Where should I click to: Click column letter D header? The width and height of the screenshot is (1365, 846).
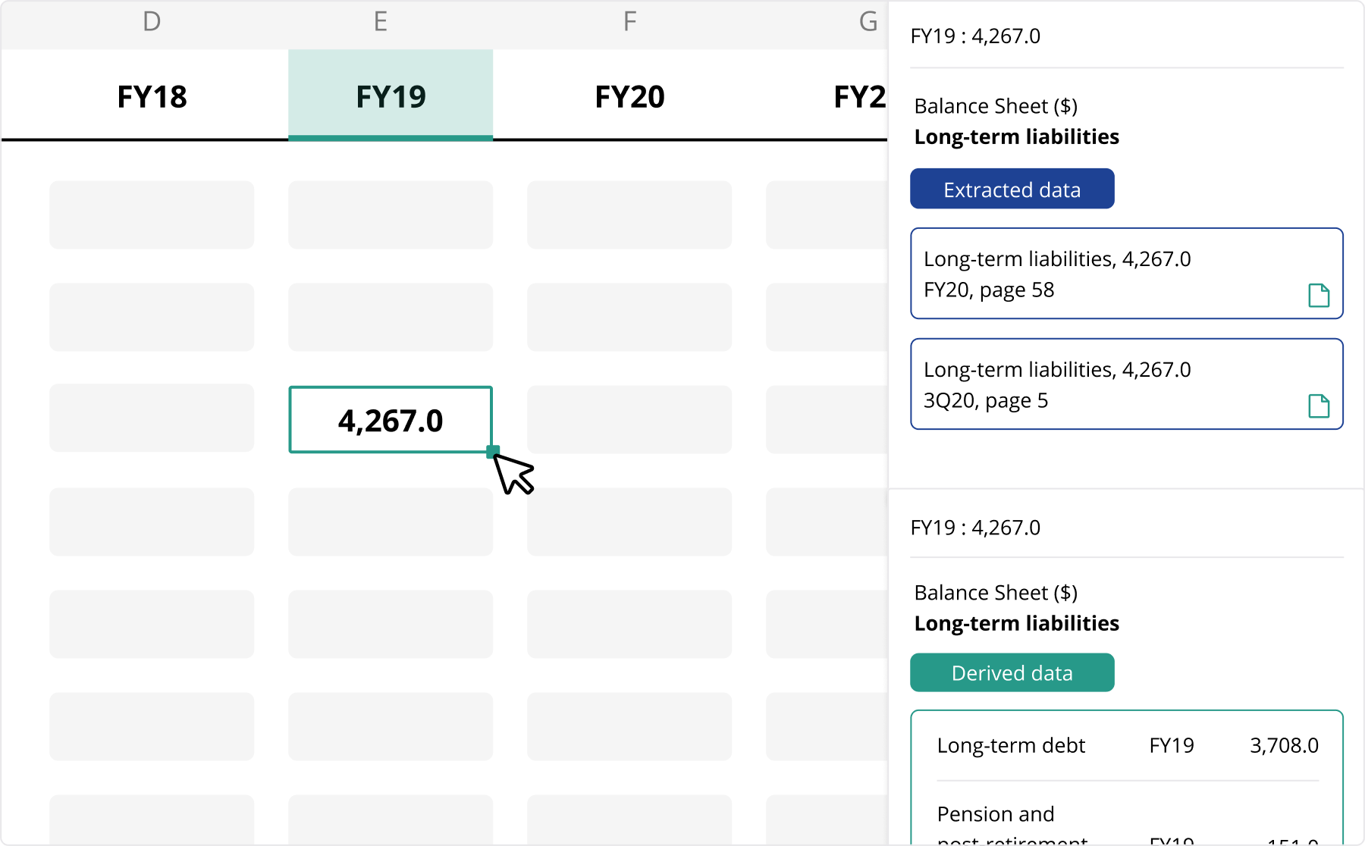click(x=152, y=21)
